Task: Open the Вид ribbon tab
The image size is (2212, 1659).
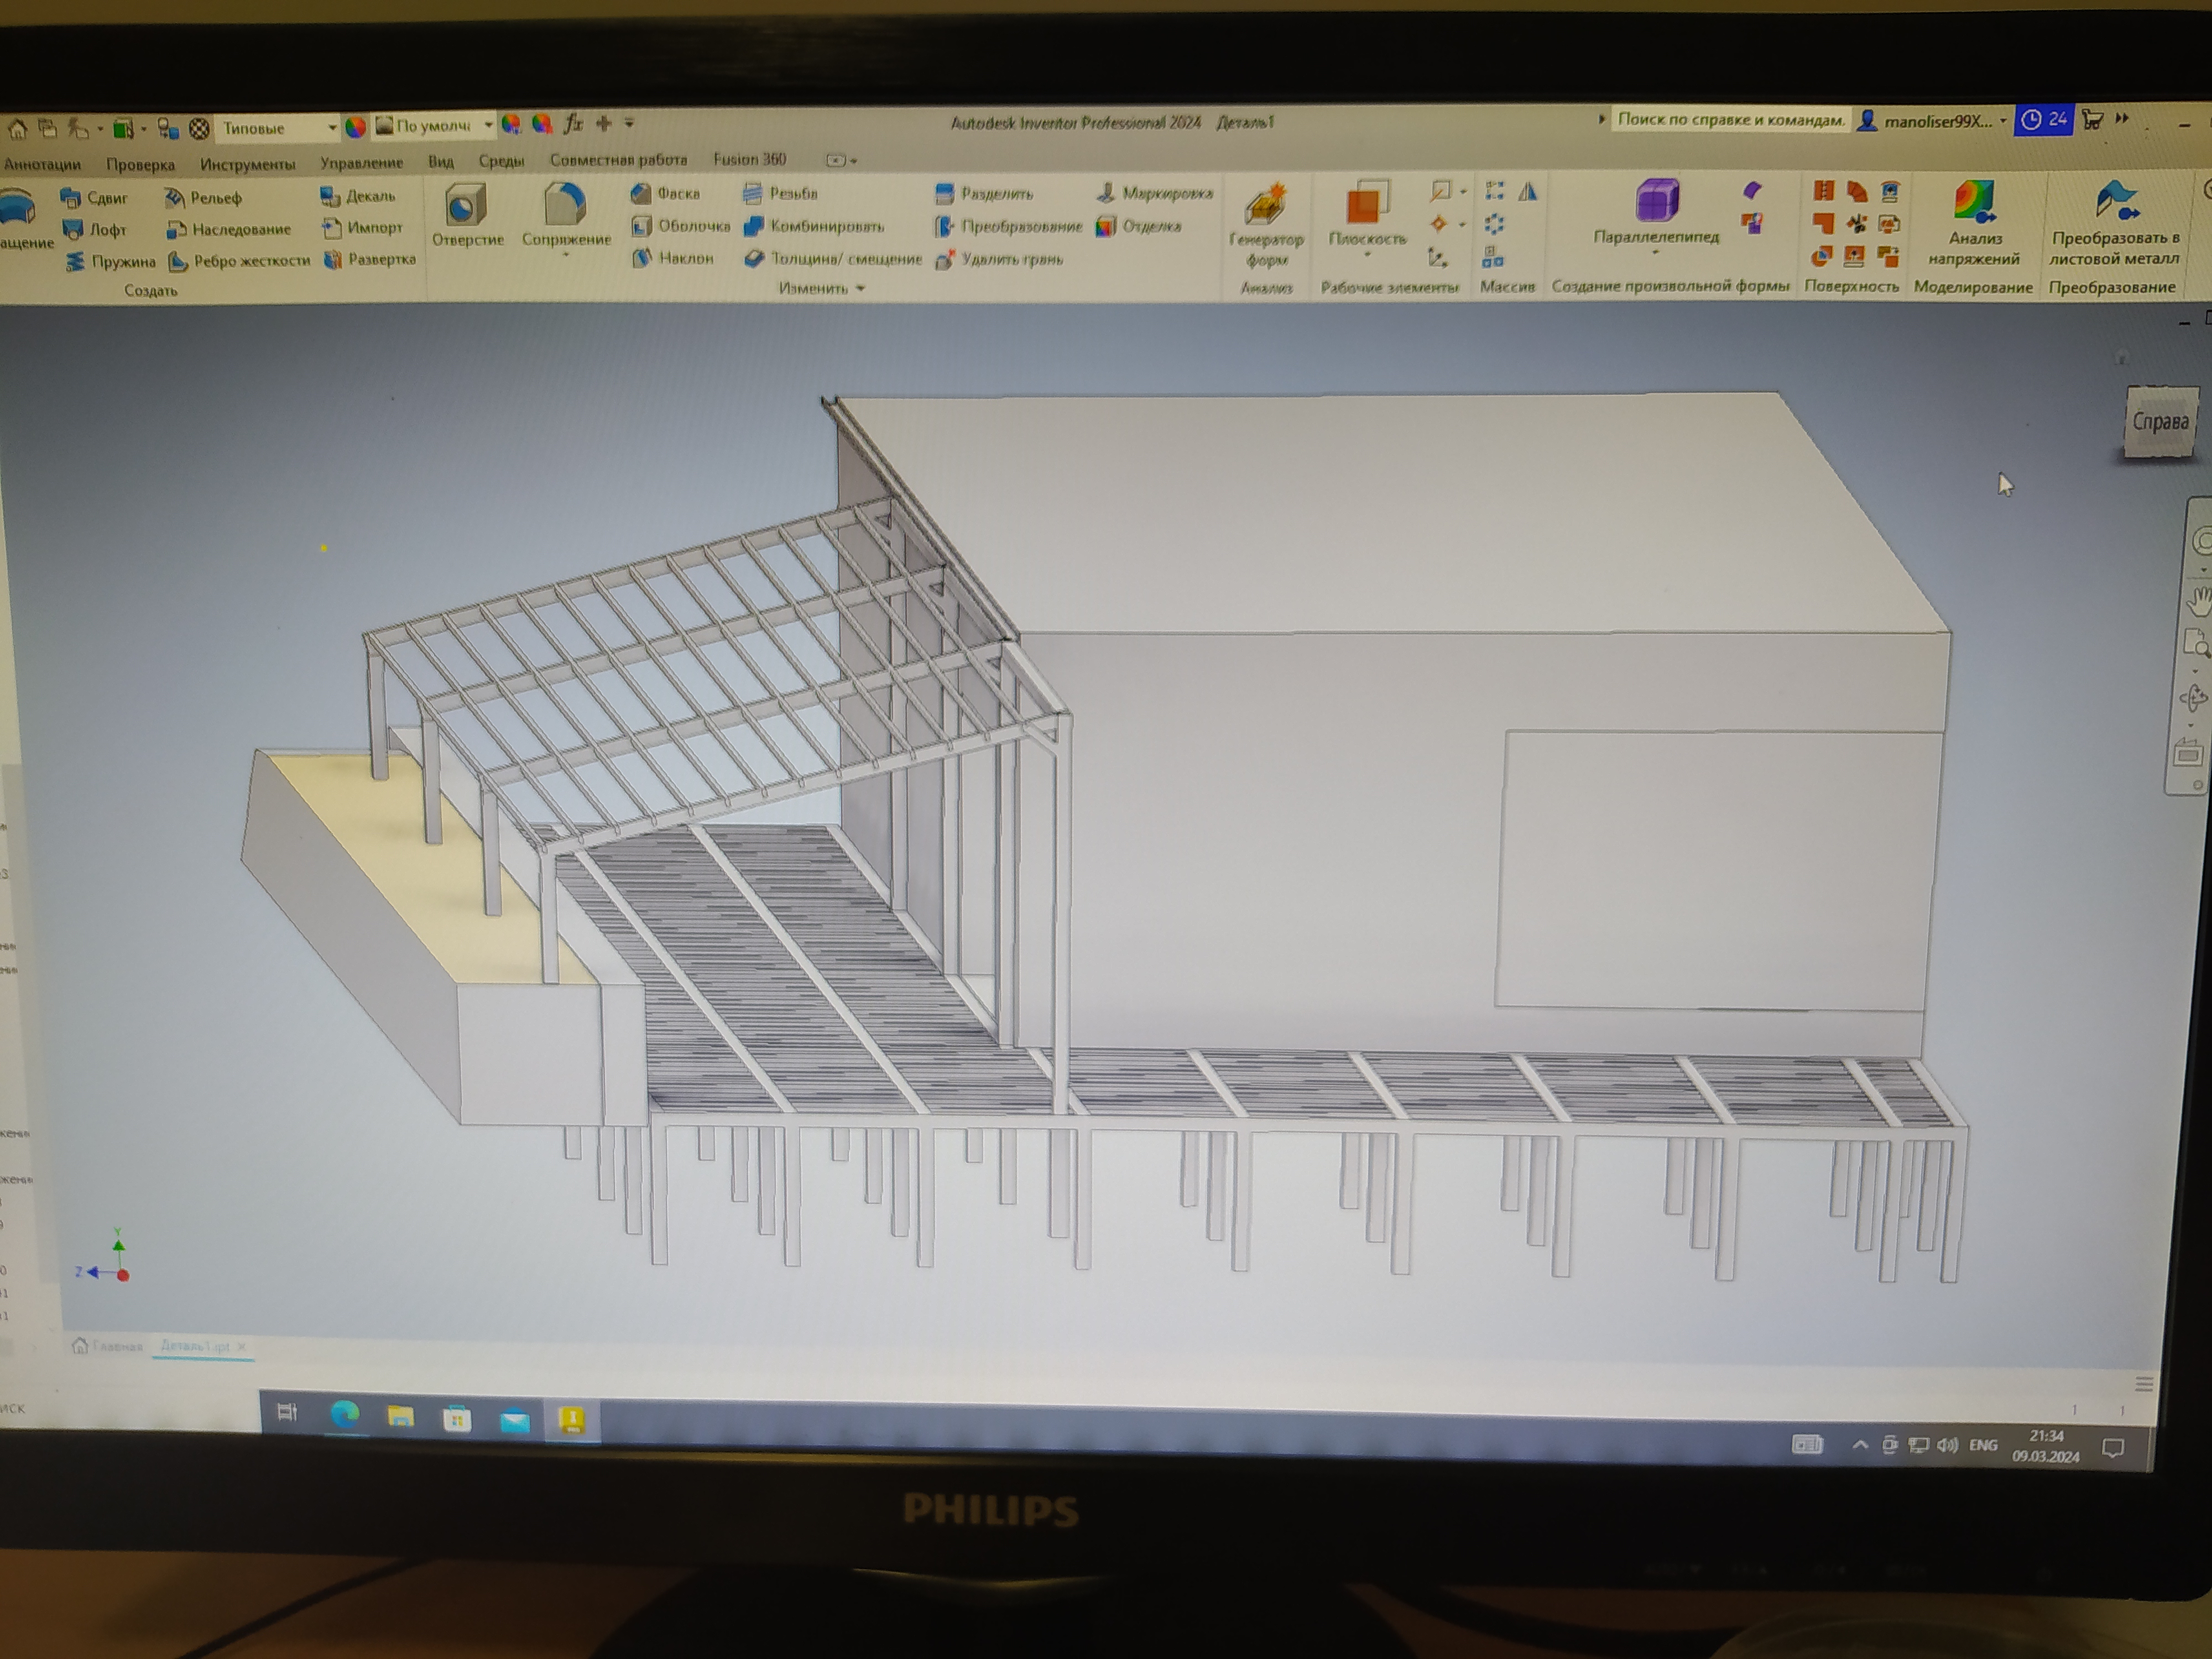Action: (441, 161)
